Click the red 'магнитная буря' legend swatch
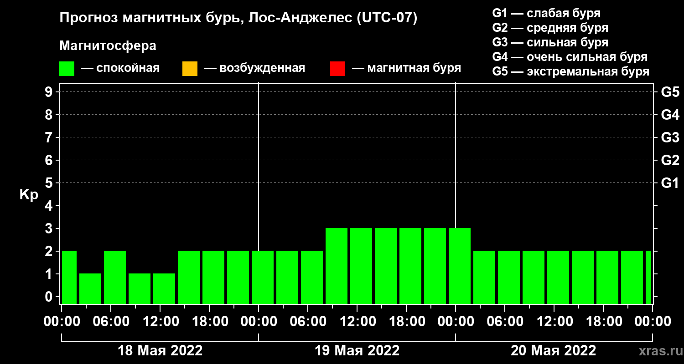The height and width of the screenshot is (364, 684). [337, 68]
